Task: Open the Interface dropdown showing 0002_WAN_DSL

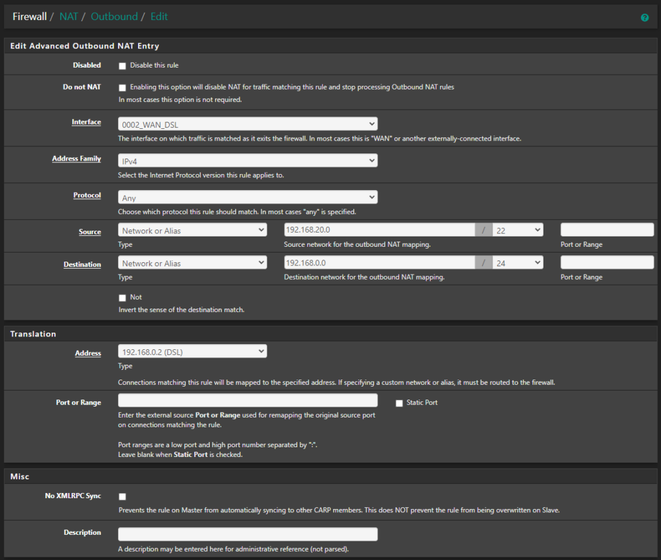Action: [x=247, y=123]
